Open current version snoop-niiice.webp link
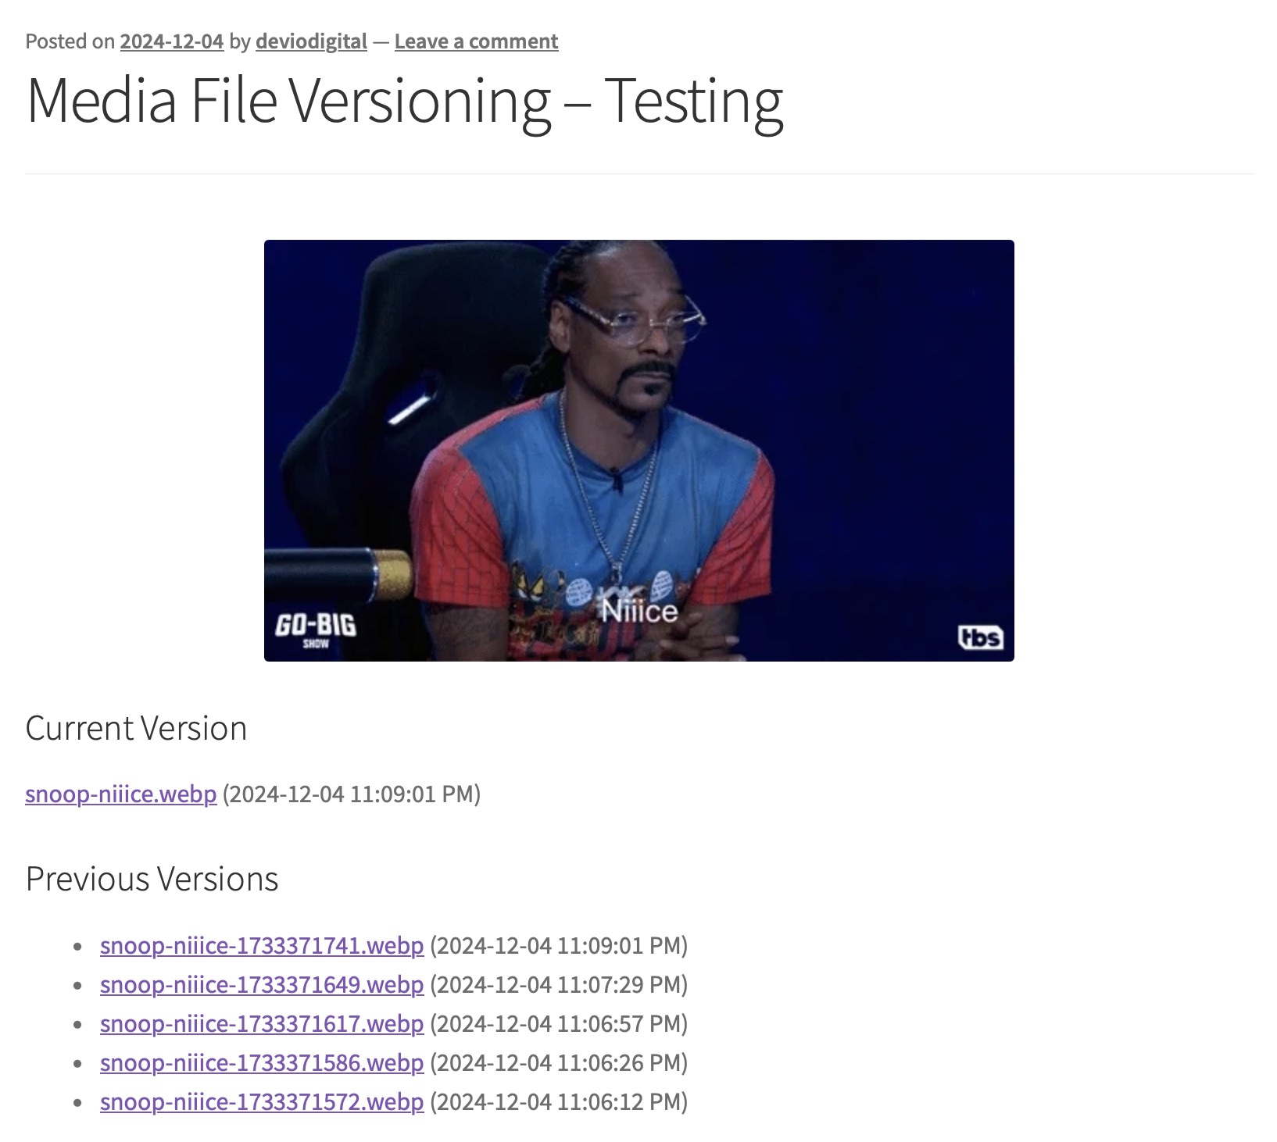The height and width of the screenshot is (1142, 1277). click(x=120, y=794)
